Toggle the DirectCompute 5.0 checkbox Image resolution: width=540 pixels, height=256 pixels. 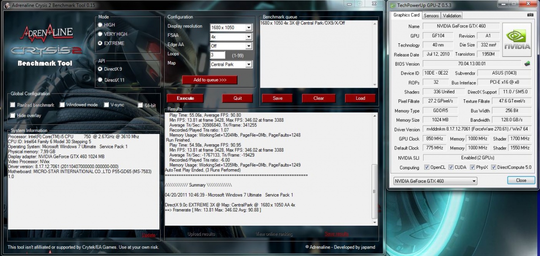[494, 168]
